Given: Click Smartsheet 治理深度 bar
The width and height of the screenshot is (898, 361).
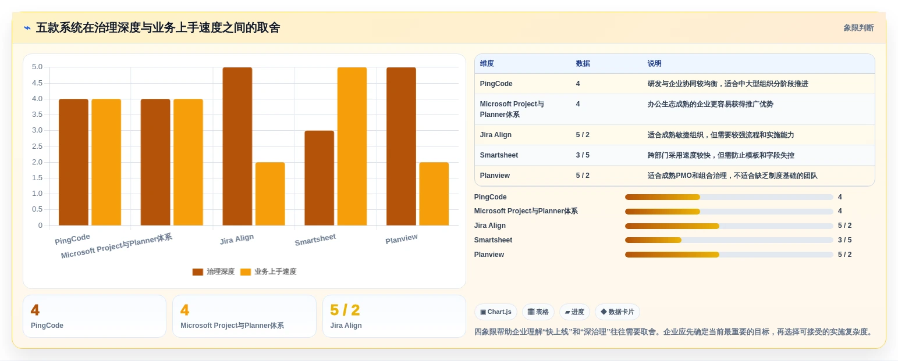Looking at the screenshot, I should coord(320,178).
